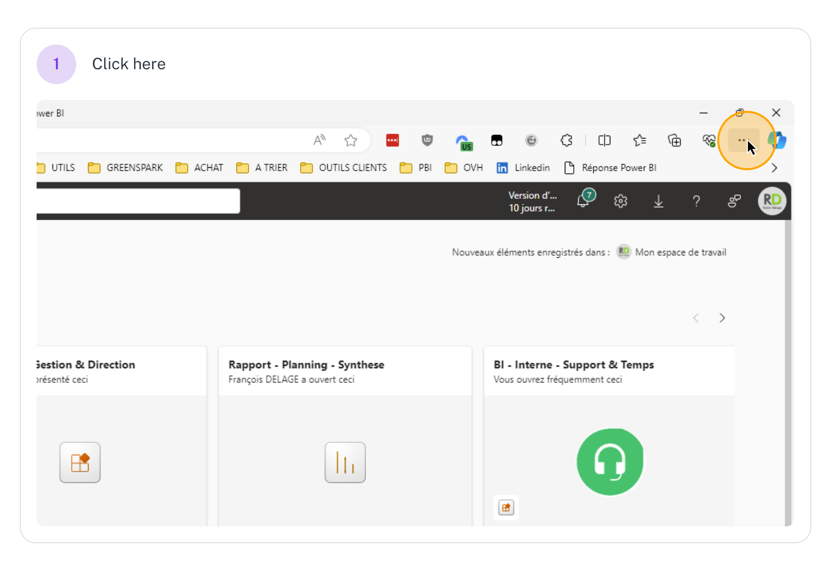Open the browser Favorites list
The image size is (831, 565).
(640, 141)
